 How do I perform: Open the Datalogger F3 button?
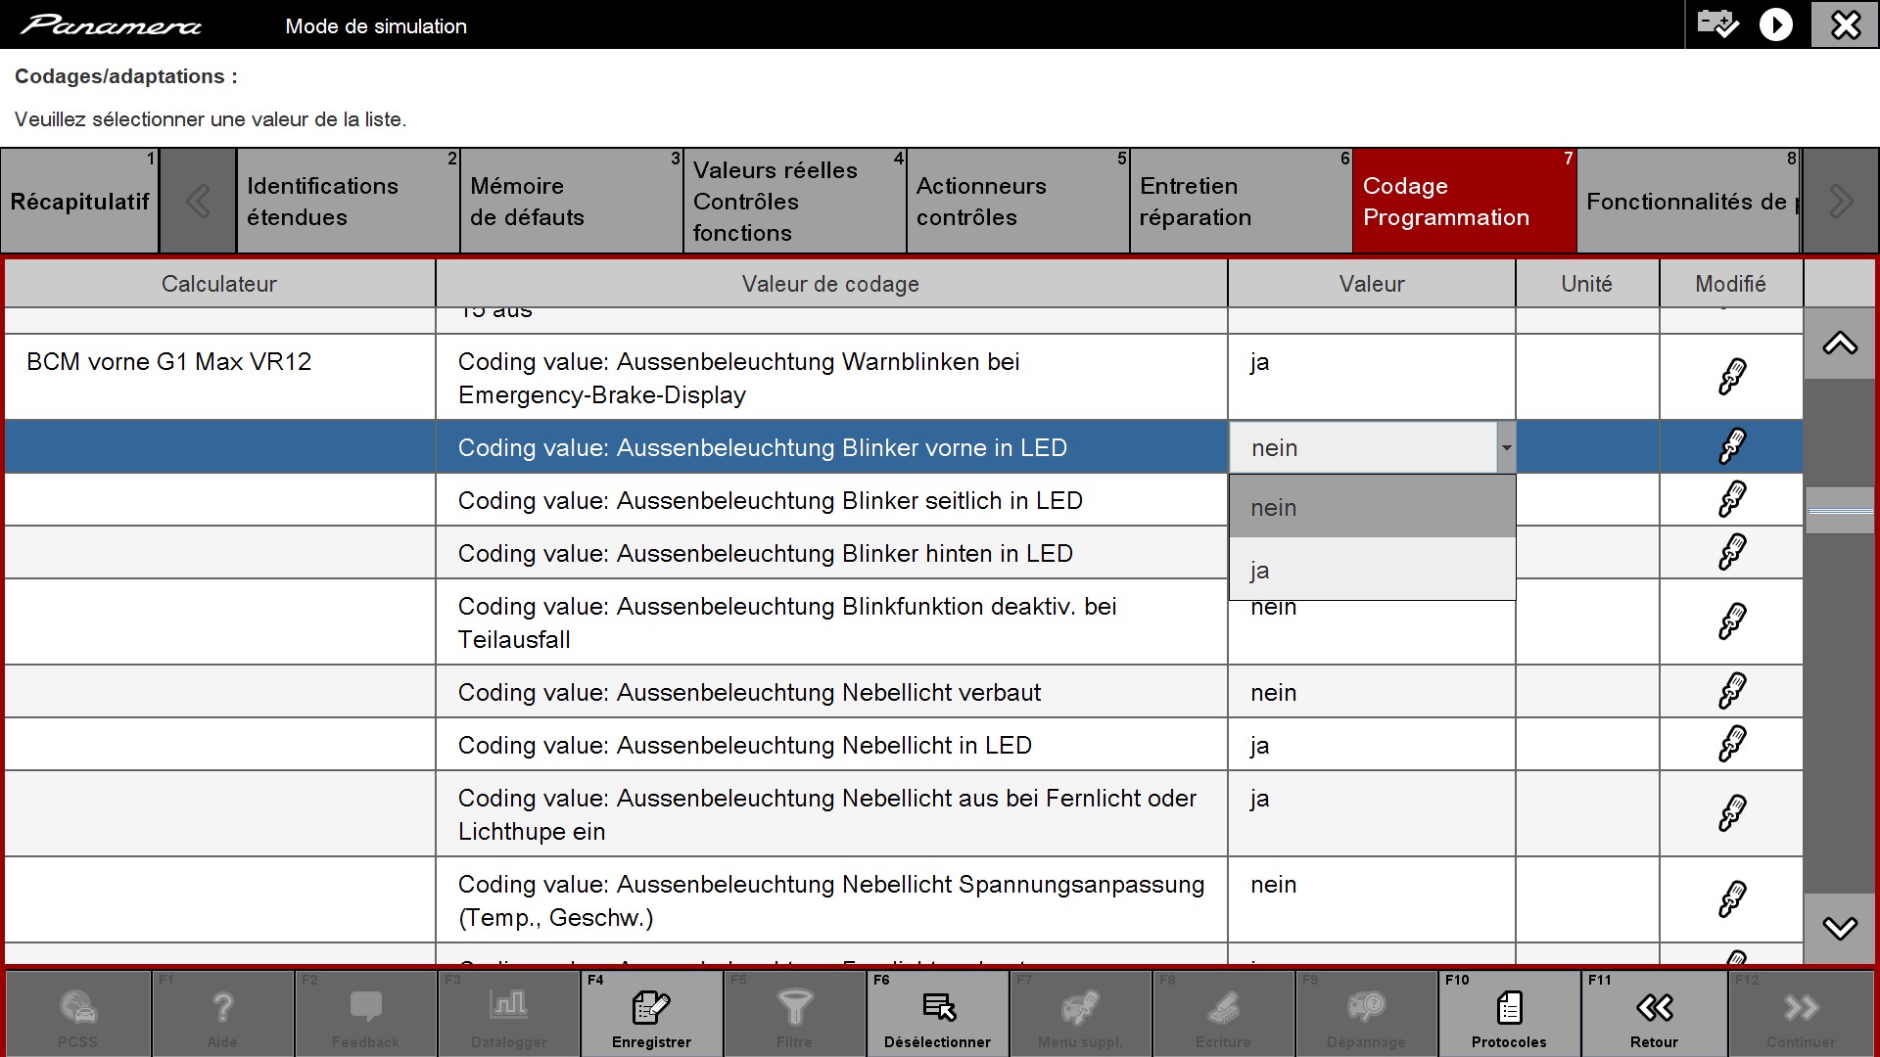[508, 1014]
